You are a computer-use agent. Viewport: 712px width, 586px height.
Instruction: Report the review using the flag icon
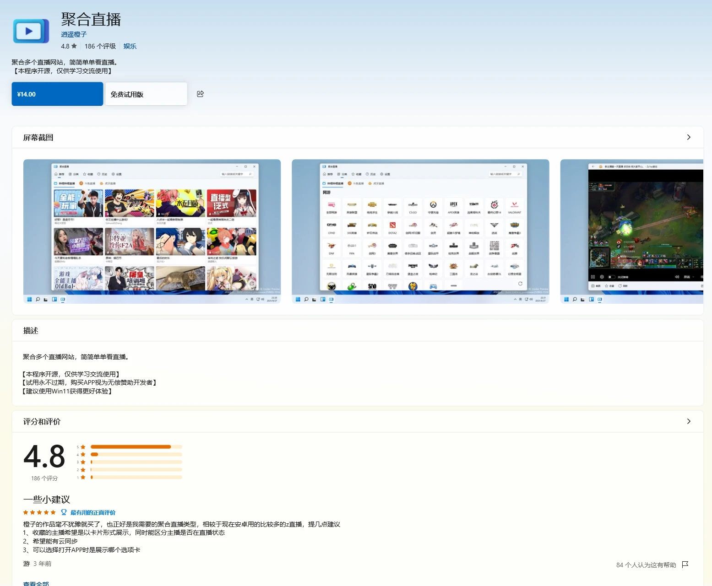point(685,564)
